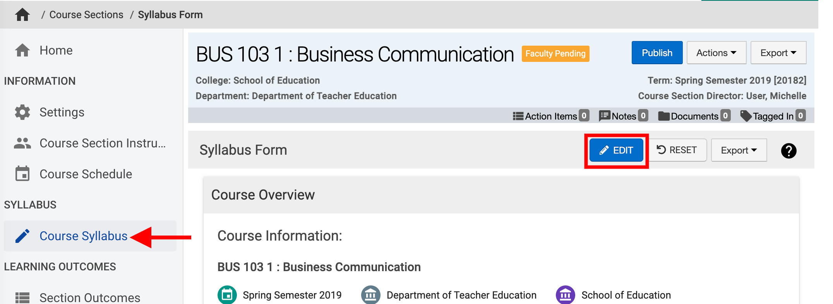Click the purple School of Education icon
This screenshot has height=304, width=833.
[565, 295]
